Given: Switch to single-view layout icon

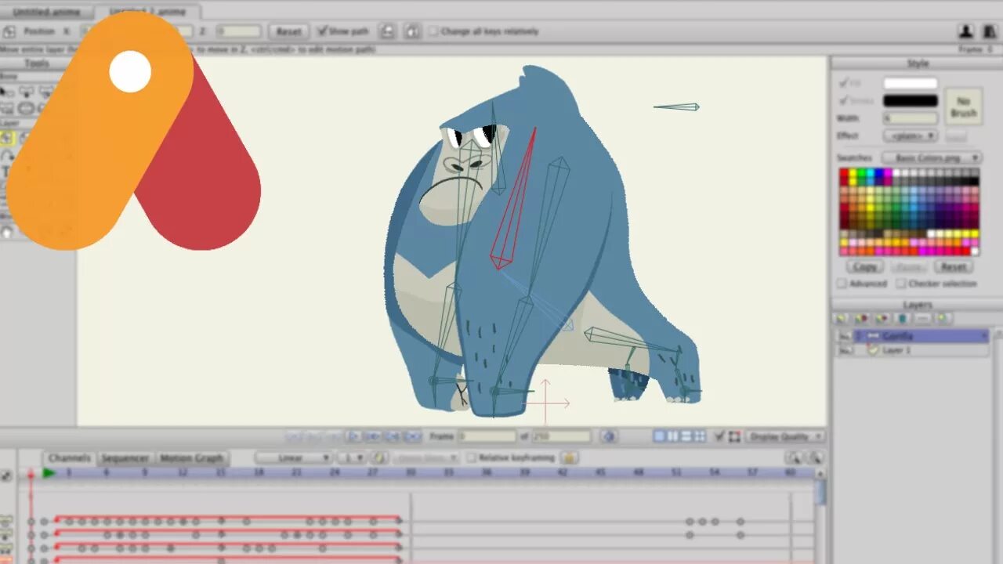Looking at the screenshot, I should click(x=660, y=436).
